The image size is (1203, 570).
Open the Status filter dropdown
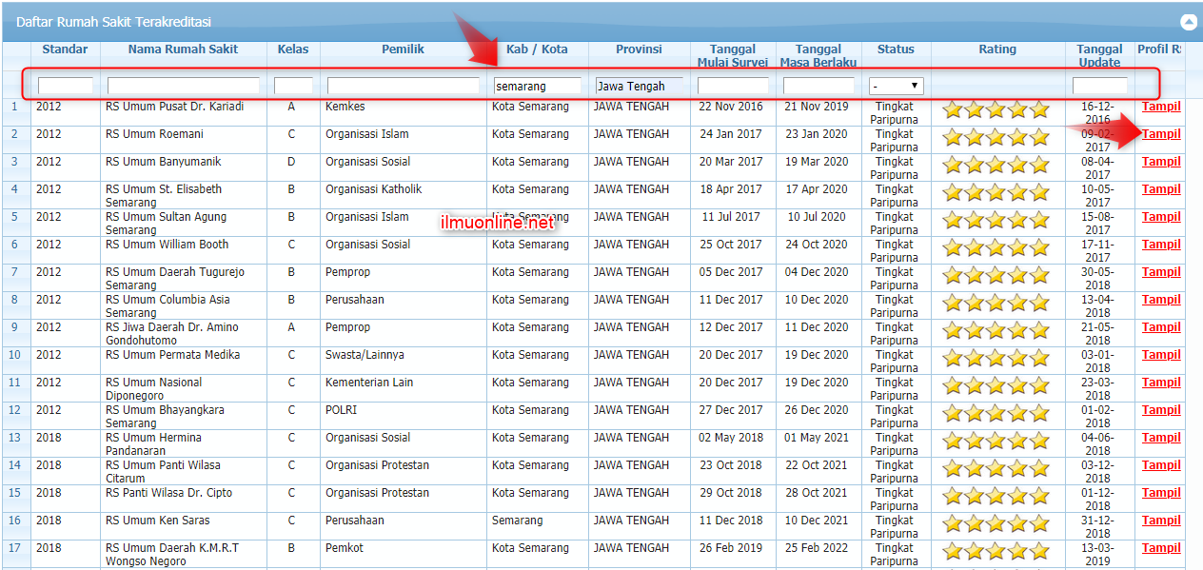click(x=896, y=86)
